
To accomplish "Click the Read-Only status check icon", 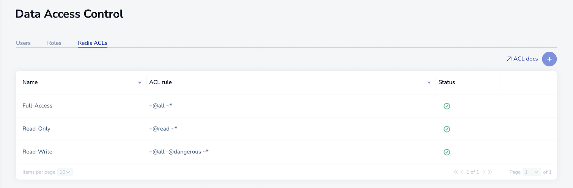I will click(x=447, y=129).
